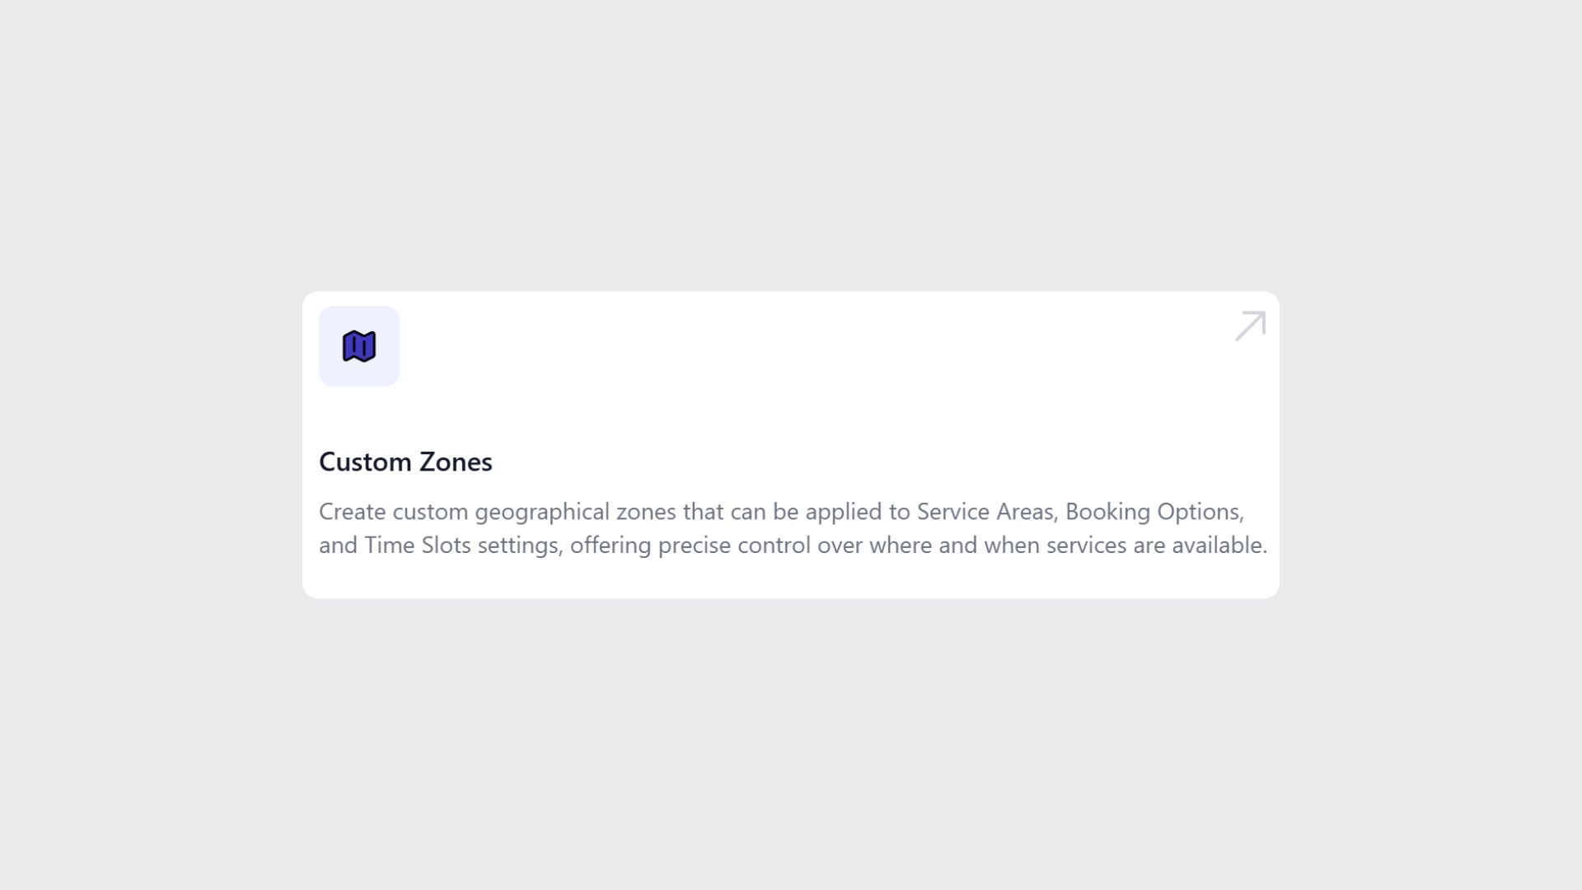Click the phrase Service Areas in the description
This screenshot has height=890, width=1582.
pos(985,511)
